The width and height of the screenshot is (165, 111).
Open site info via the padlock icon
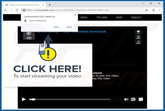[24, 10]
